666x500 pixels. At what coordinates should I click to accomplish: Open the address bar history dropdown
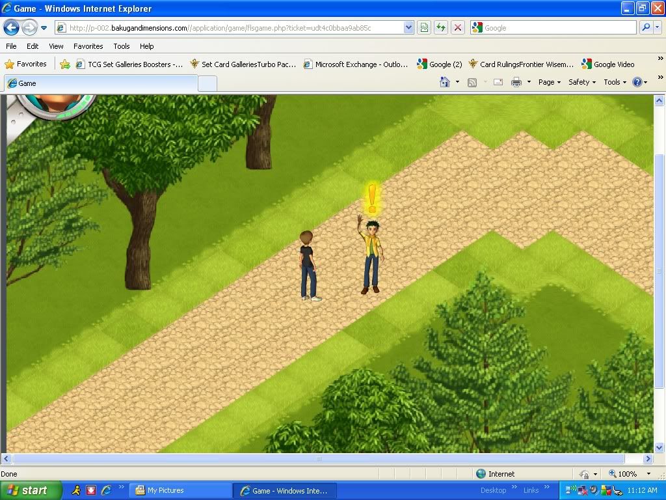pos(408,27)
